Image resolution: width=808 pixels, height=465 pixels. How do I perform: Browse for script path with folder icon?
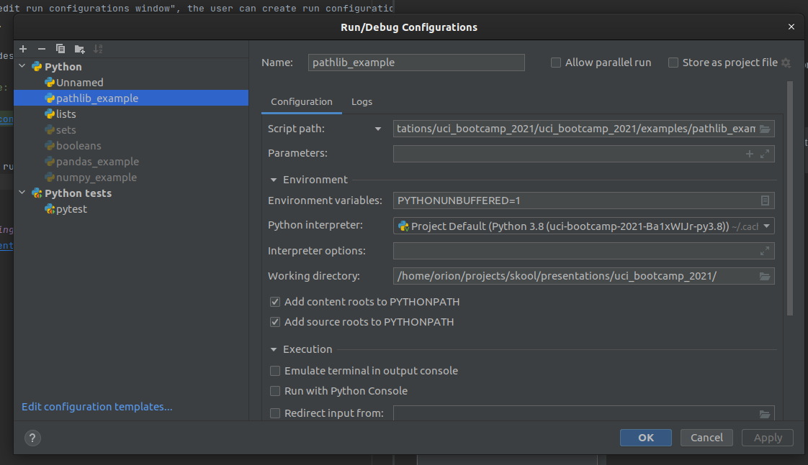point(765,129)
